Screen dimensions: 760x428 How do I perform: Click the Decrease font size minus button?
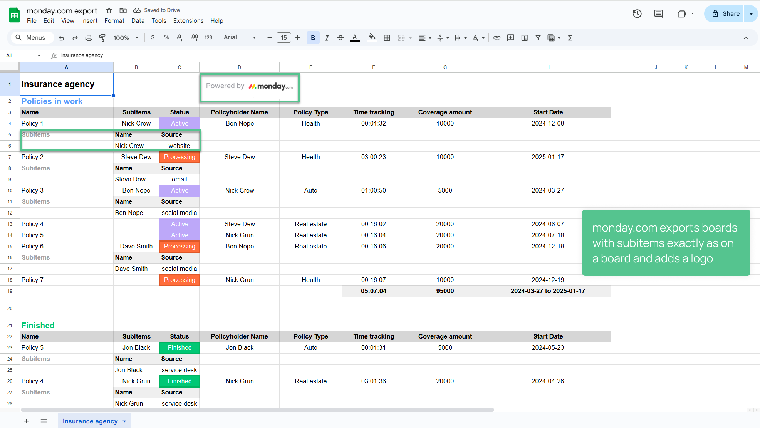click(x=270, y=38)
